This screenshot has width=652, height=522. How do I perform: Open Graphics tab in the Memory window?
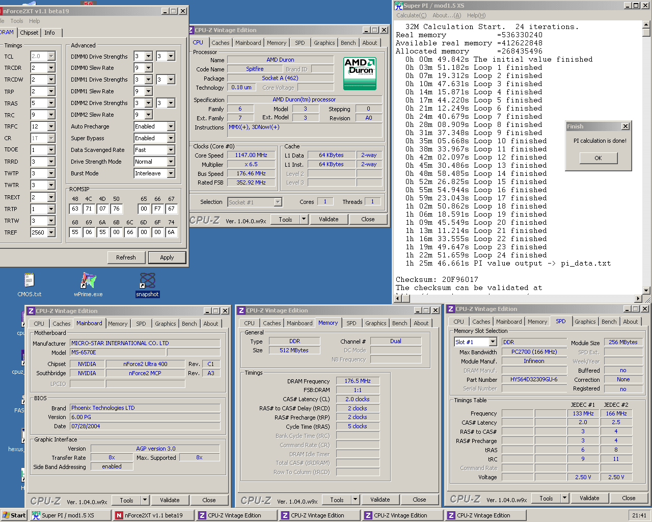click(x=376, y=323)
